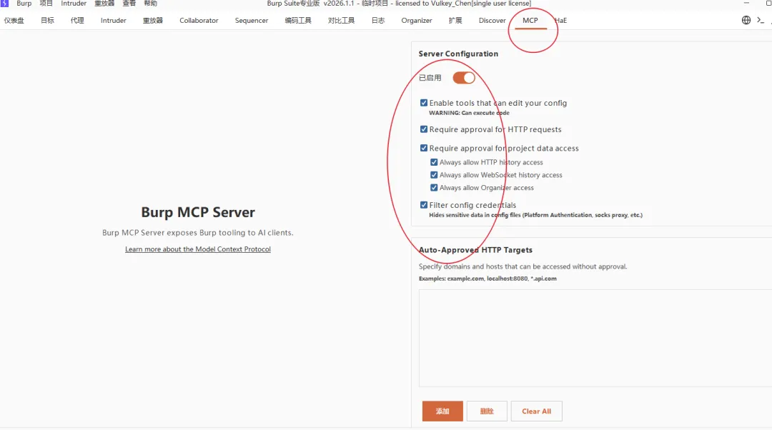Click the Auto-Approved HTTP Targets heading

(x=475, y=250)
